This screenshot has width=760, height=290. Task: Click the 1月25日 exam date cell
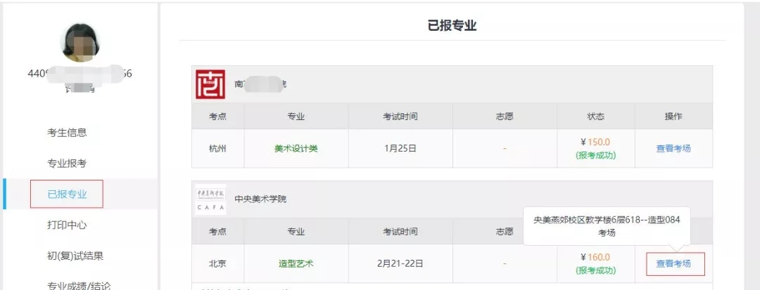[x=400, y=148]
